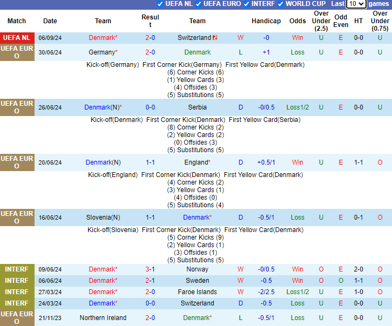Open the Sweden team link
This screenshot has width=392, height=326.
click(x=197, y=281)
